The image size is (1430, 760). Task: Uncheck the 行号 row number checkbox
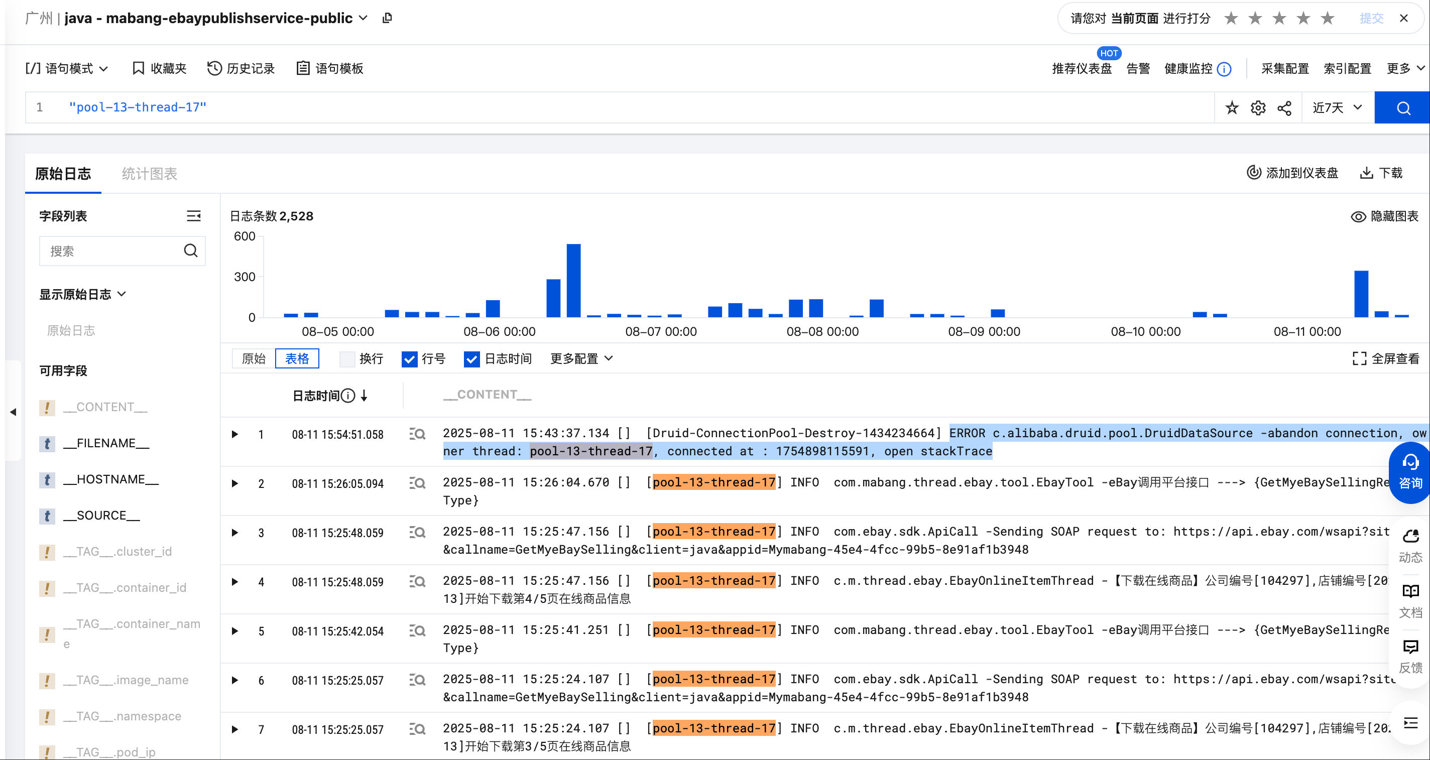409,358
